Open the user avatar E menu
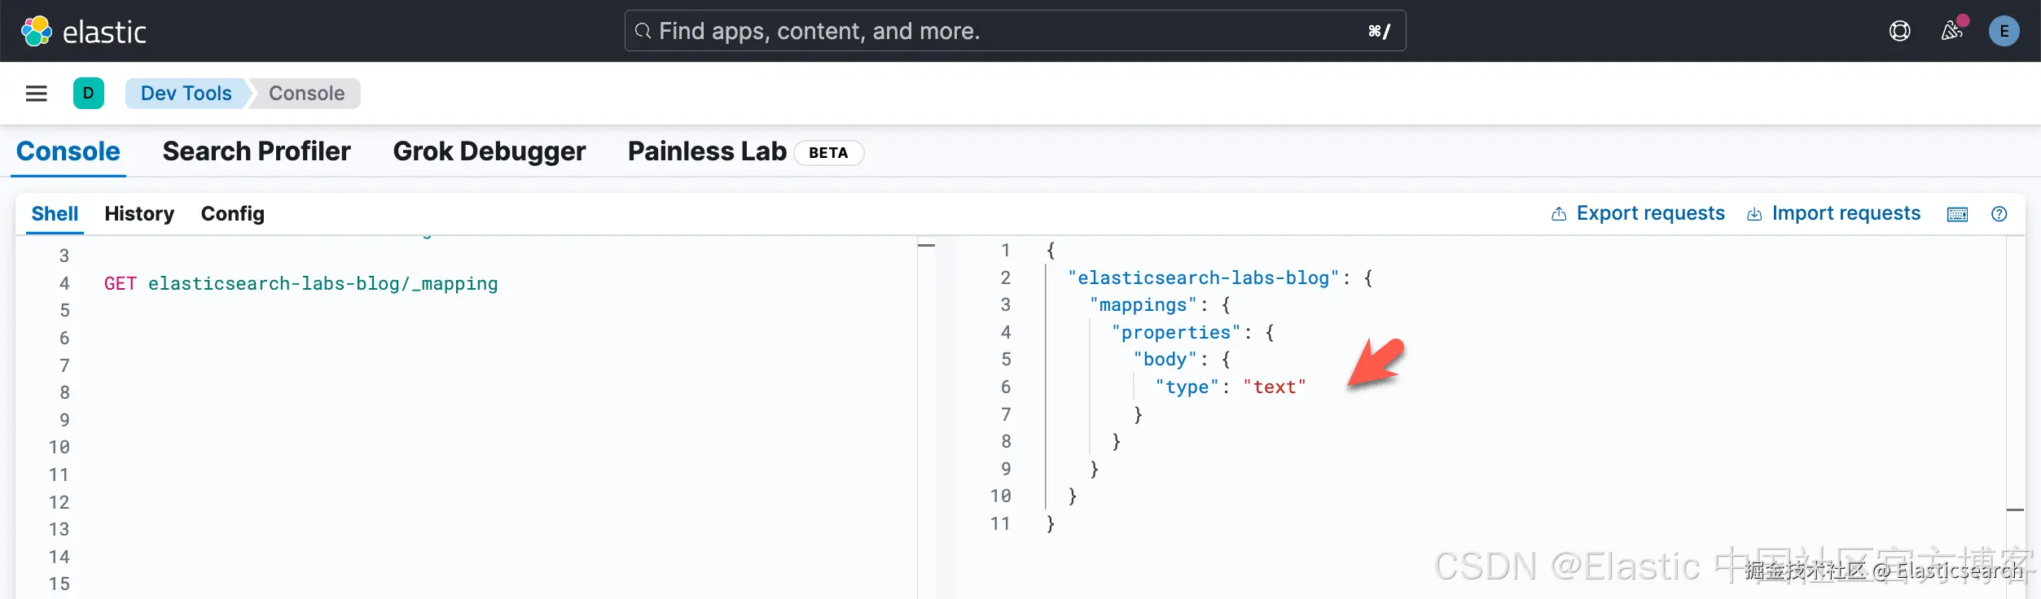This screenshot has width=2041, height=599. click(2004, 32)
